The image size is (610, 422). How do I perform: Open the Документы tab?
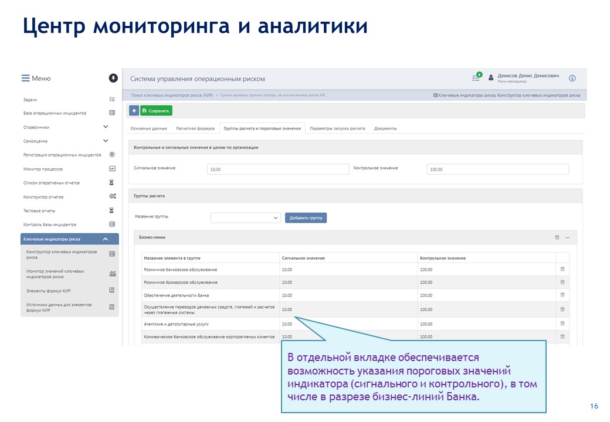[385, 128]
